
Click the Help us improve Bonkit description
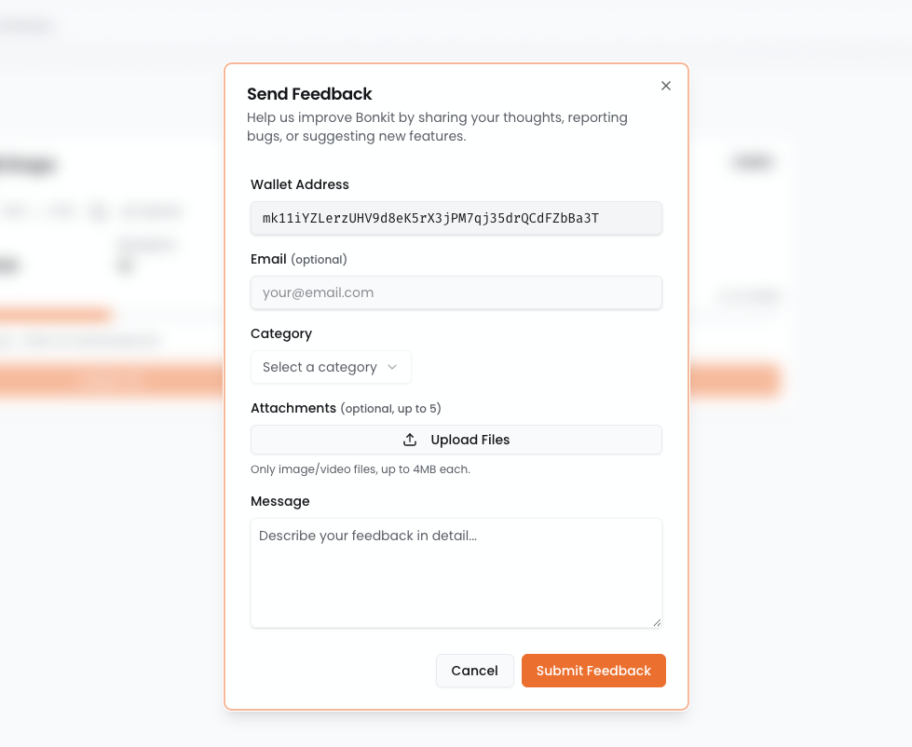pyautogui.click(x=437, y=127)
